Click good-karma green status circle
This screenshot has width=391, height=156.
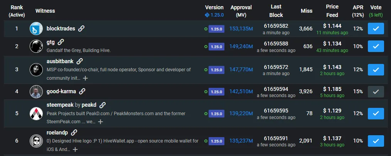(x=206, y=92)
